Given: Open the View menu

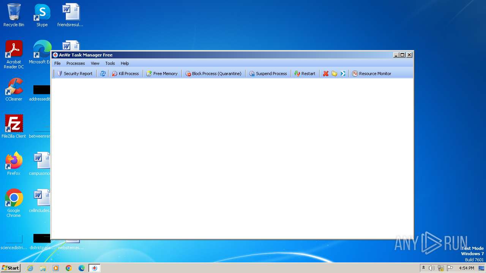Looking at the screenshot, I should coord(95,63).
